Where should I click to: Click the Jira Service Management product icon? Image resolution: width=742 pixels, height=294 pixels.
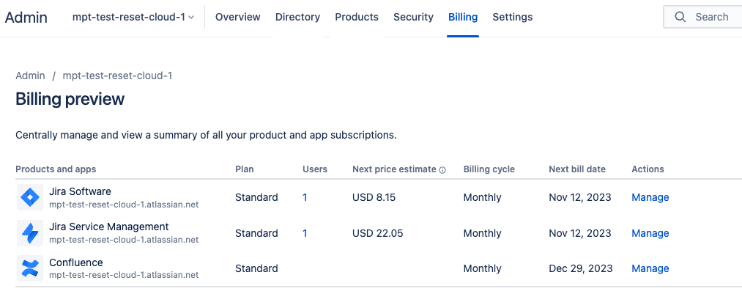pyautogui.click(x=29, y=233)
